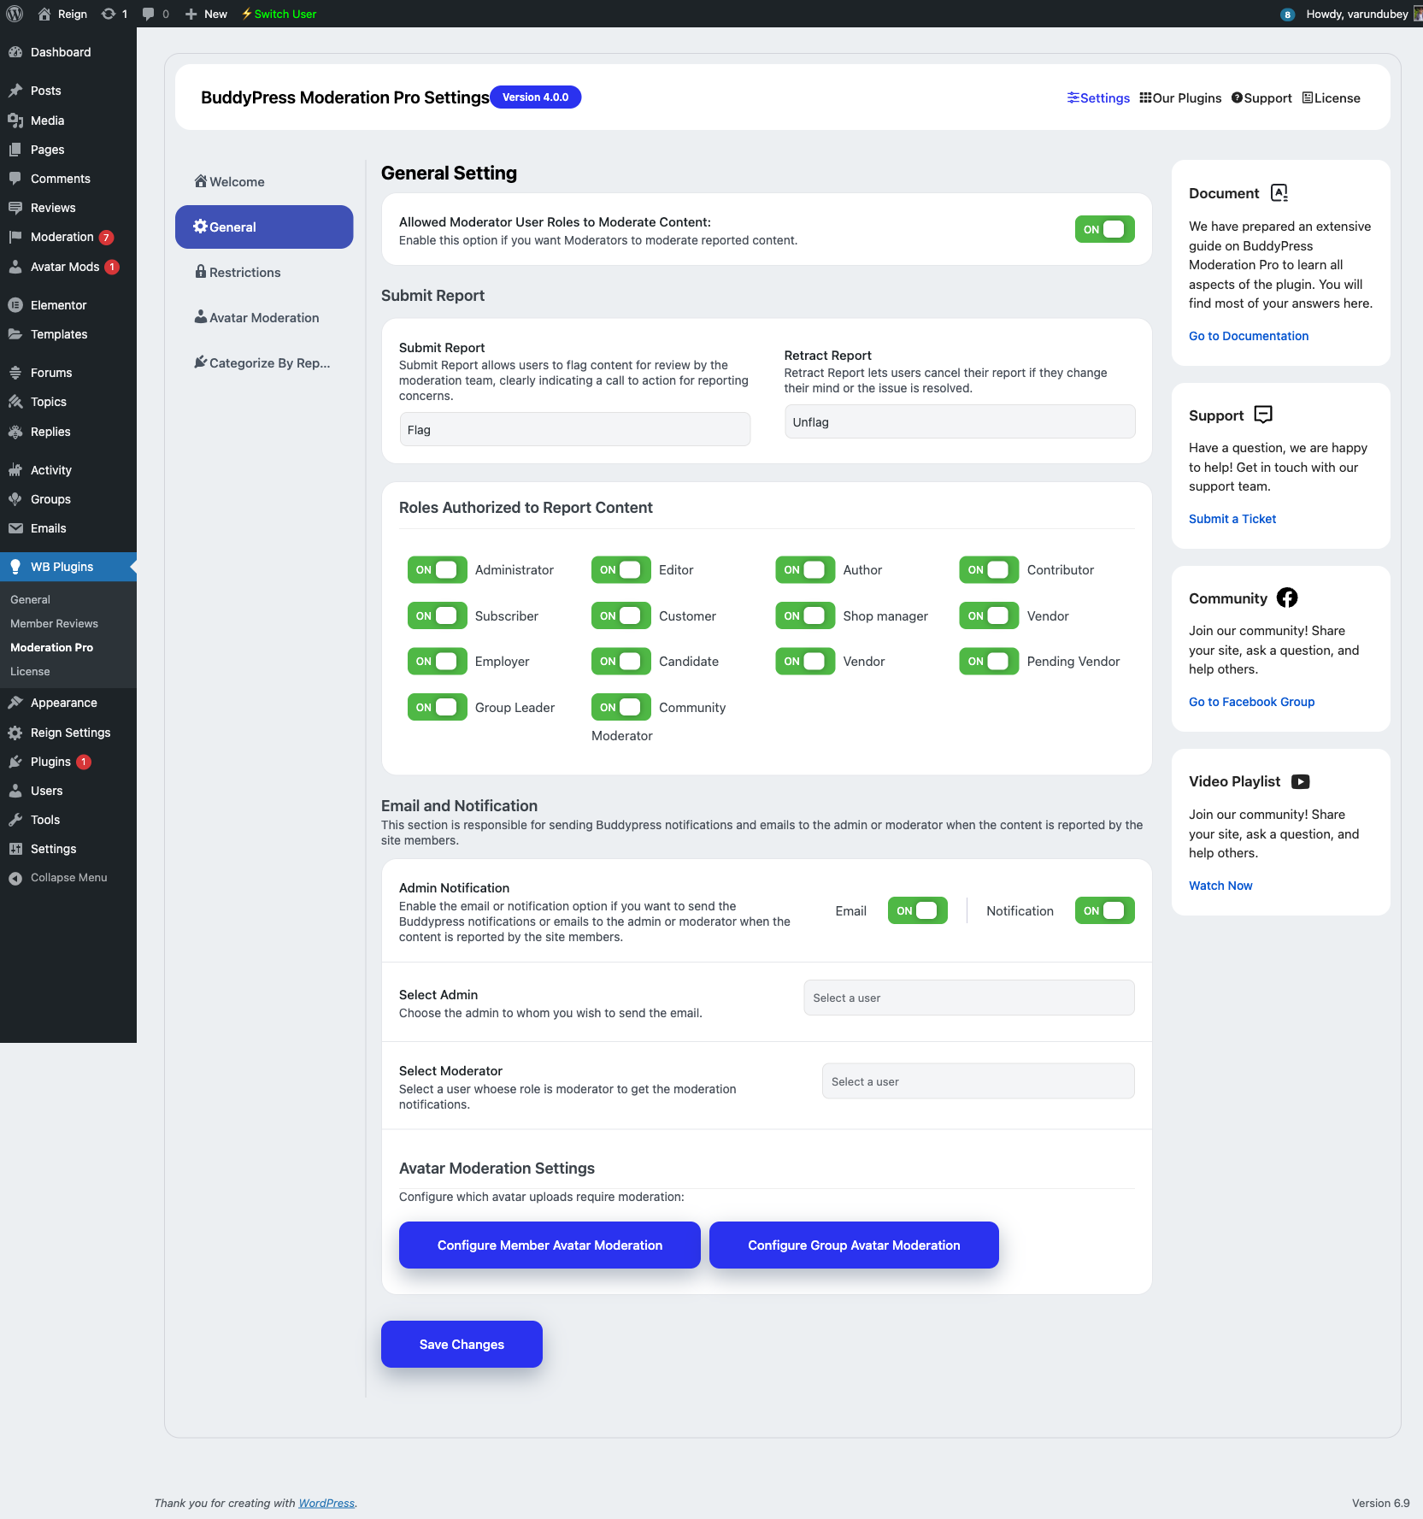This screenshot has height=1519, width=1423.
Task: Toggle the Admin Notification switch
Action: [x=1104, y=910]
